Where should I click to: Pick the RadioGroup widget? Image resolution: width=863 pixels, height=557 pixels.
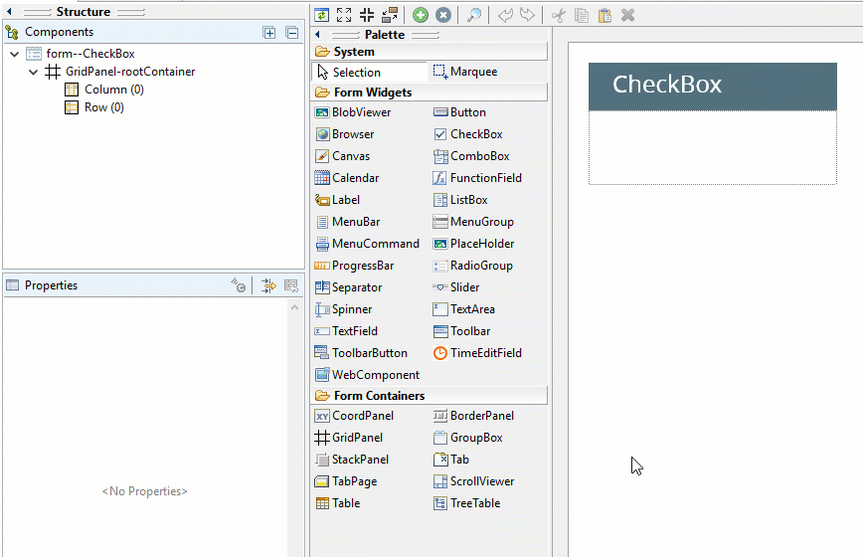pyautogui.click(x=473, y=266)
